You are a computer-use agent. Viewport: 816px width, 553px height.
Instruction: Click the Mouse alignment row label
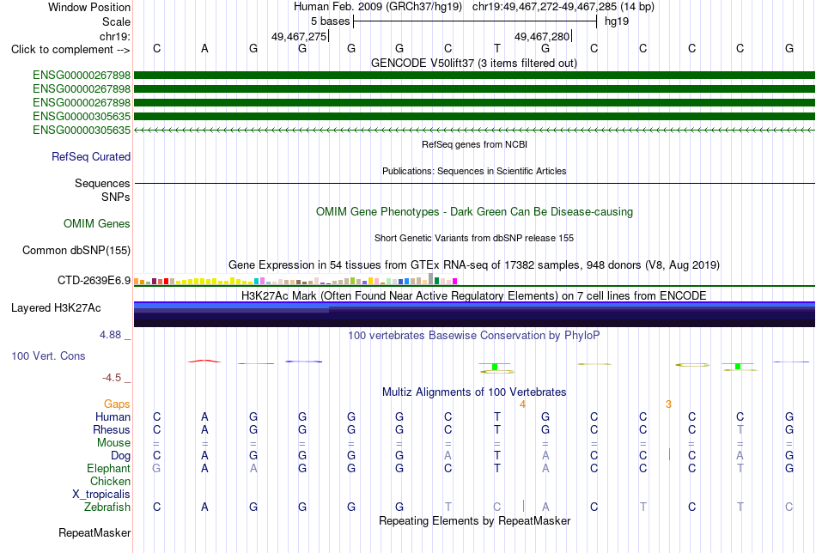(113, 443)
